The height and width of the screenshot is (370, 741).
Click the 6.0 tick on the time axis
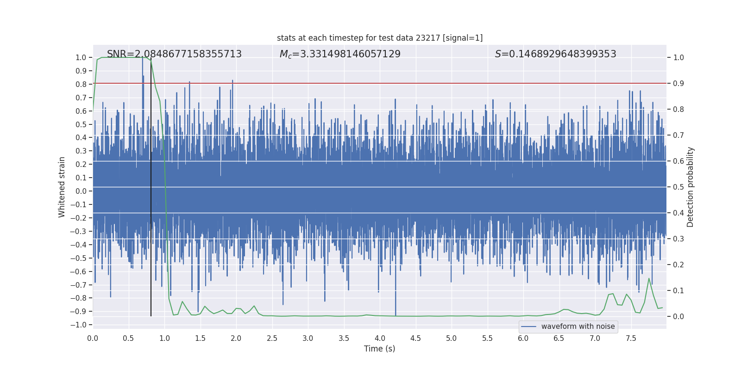(x=523, y=338)
